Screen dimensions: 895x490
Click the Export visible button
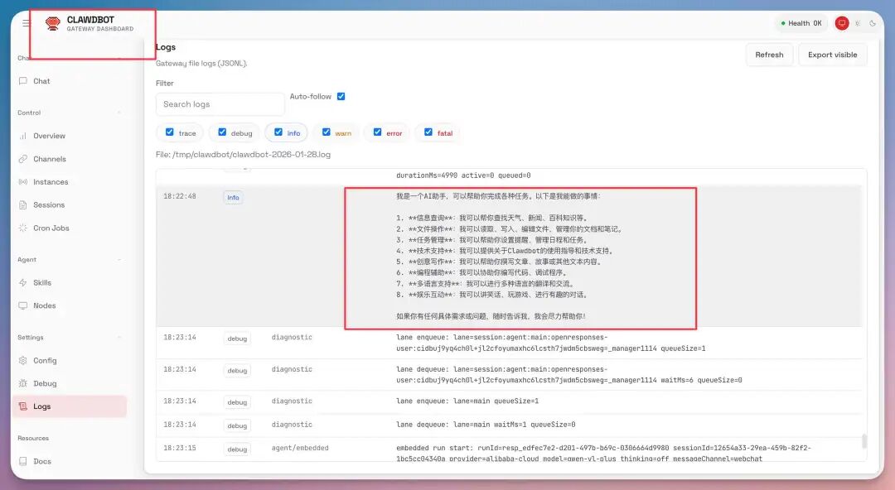point(833,54)
